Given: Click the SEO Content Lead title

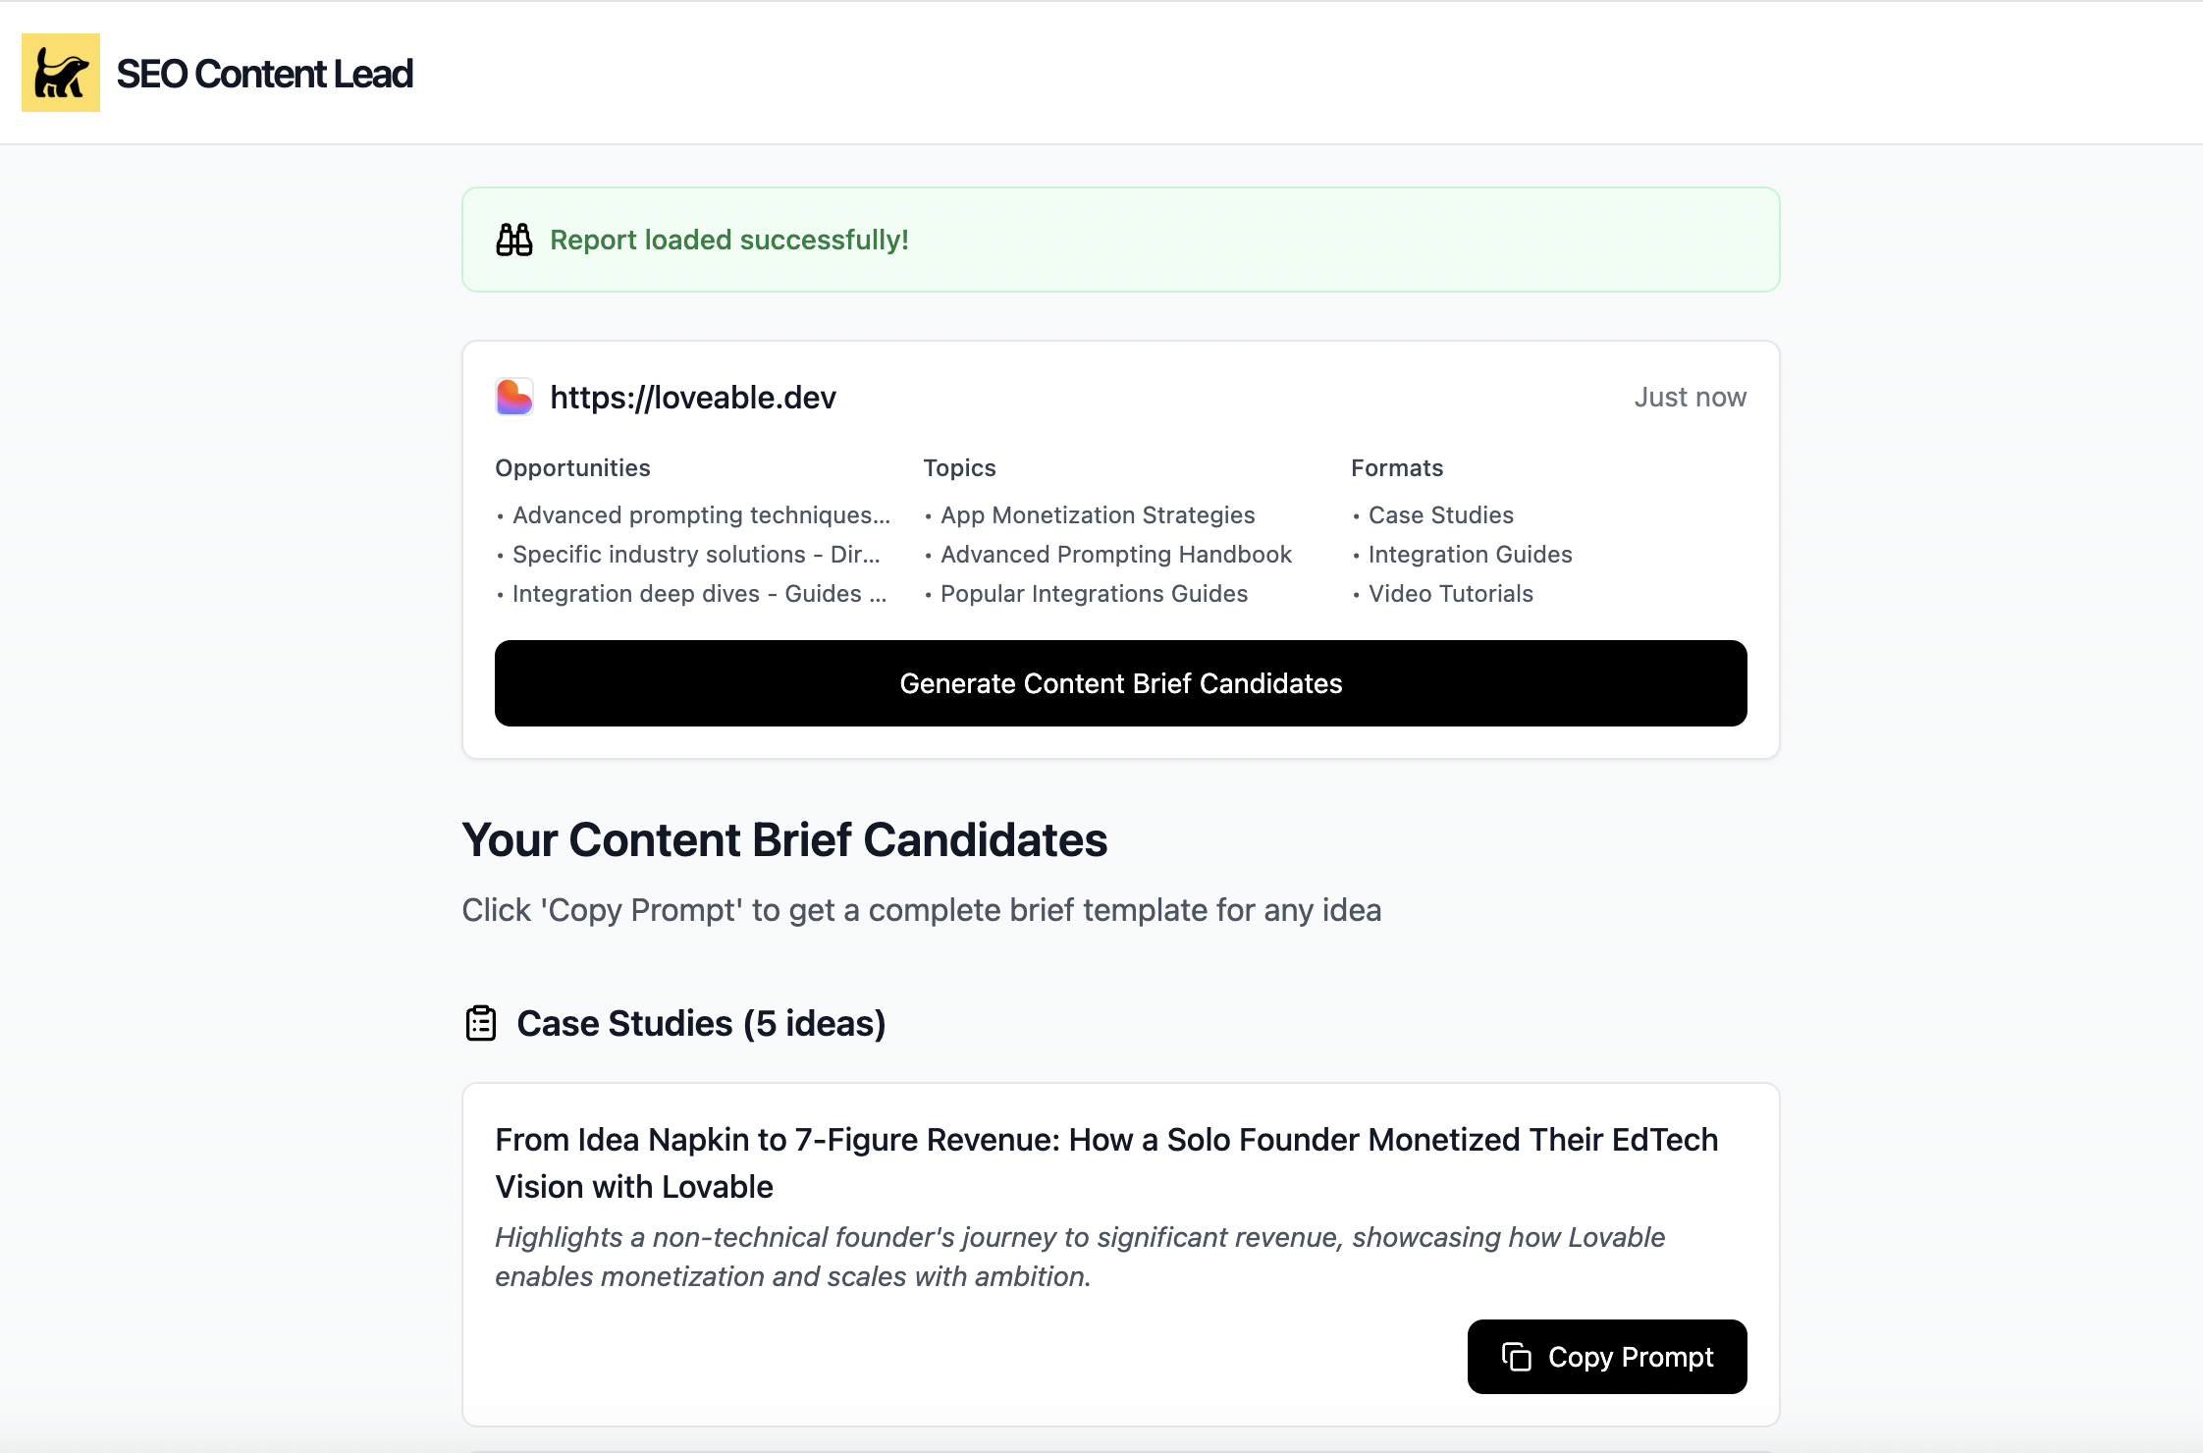Looking at the screenshot, I should pyautogui.click(x=265, y=74).
